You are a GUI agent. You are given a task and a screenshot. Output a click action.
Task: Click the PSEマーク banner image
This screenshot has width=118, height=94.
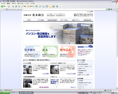click(55, 83)
